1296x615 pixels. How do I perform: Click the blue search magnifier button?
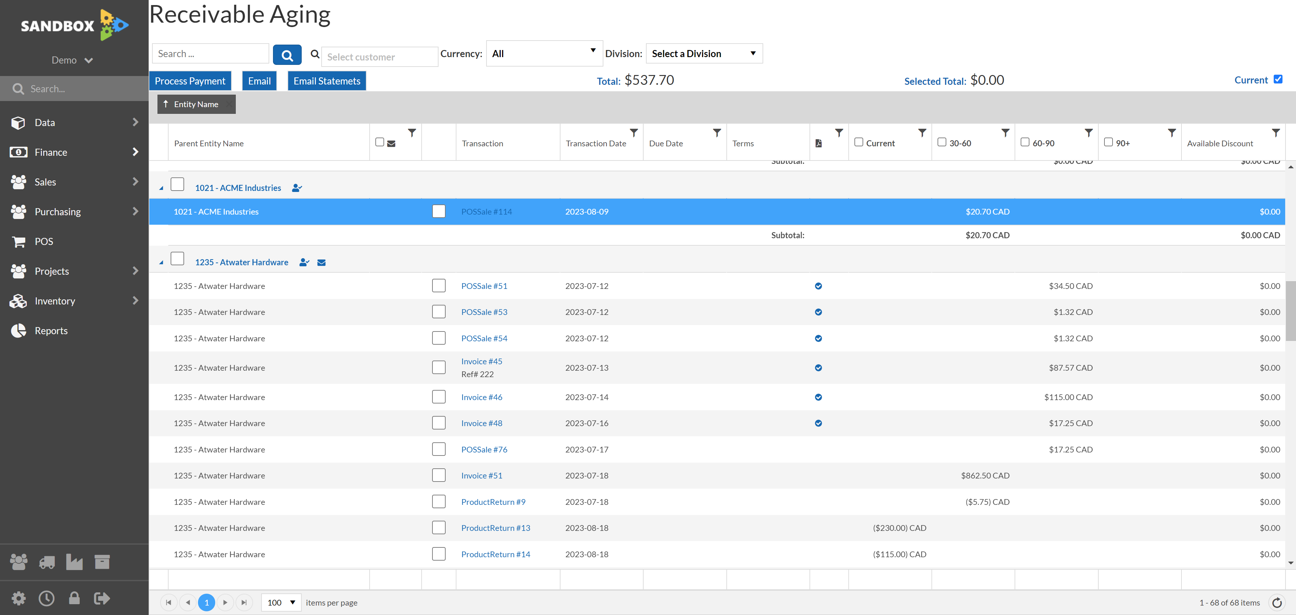click(287, 54)
